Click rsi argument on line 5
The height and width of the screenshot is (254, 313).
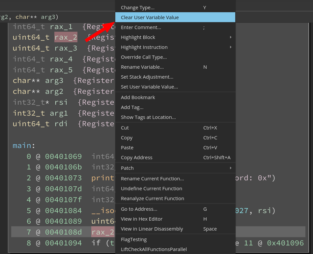click(x=265, y=211)
